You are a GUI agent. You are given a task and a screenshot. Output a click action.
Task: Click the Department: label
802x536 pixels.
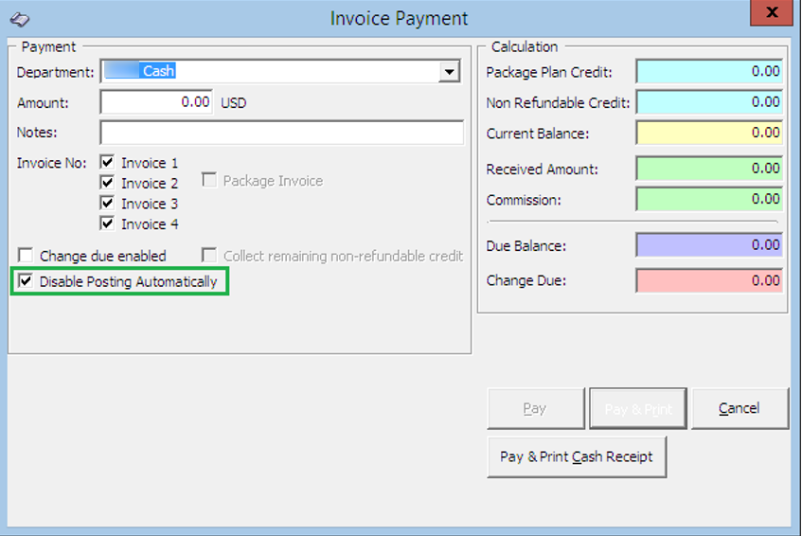(55, 72)
